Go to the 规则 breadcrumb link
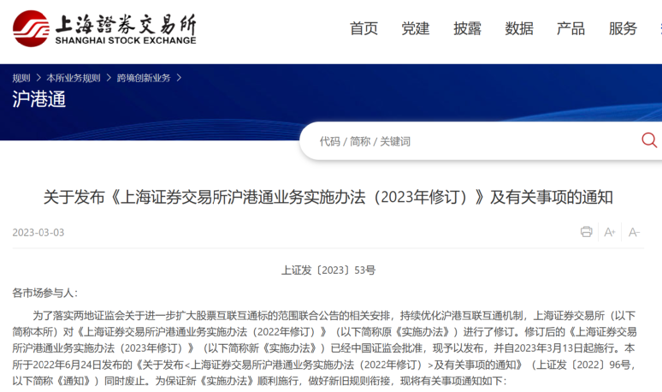The image size is (662, 392). click(x=21, y=78)
